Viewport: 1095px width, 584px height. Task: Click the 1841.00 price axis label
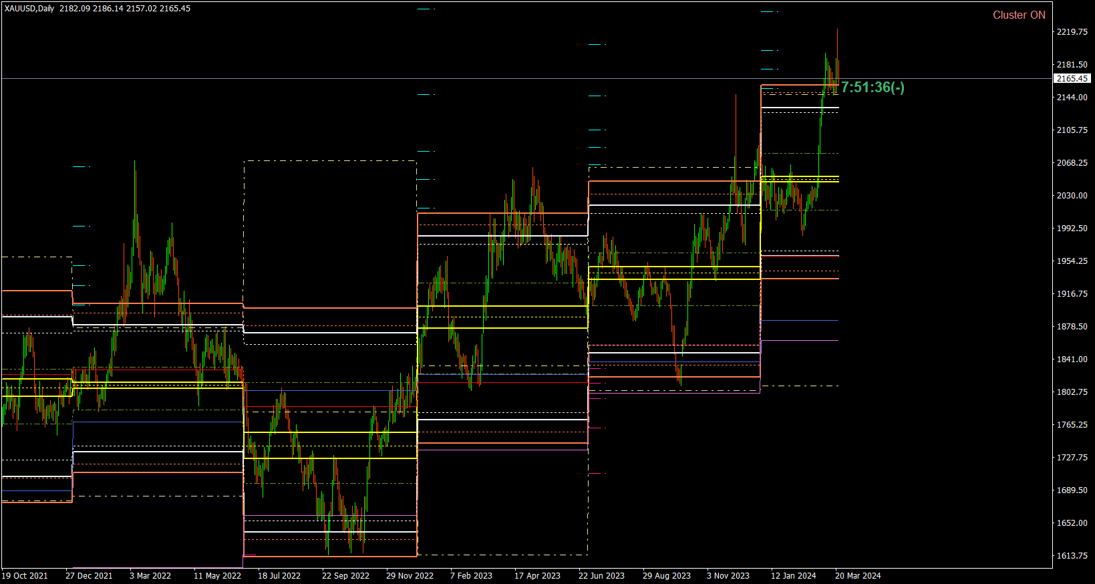point(1072,359)
